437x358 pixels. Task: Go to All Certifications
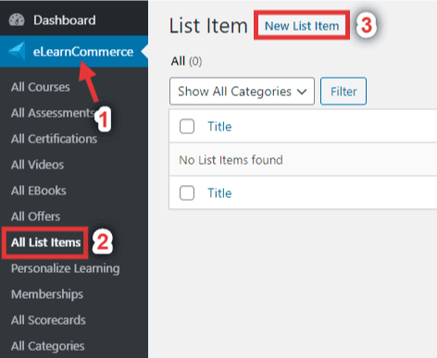54,139
